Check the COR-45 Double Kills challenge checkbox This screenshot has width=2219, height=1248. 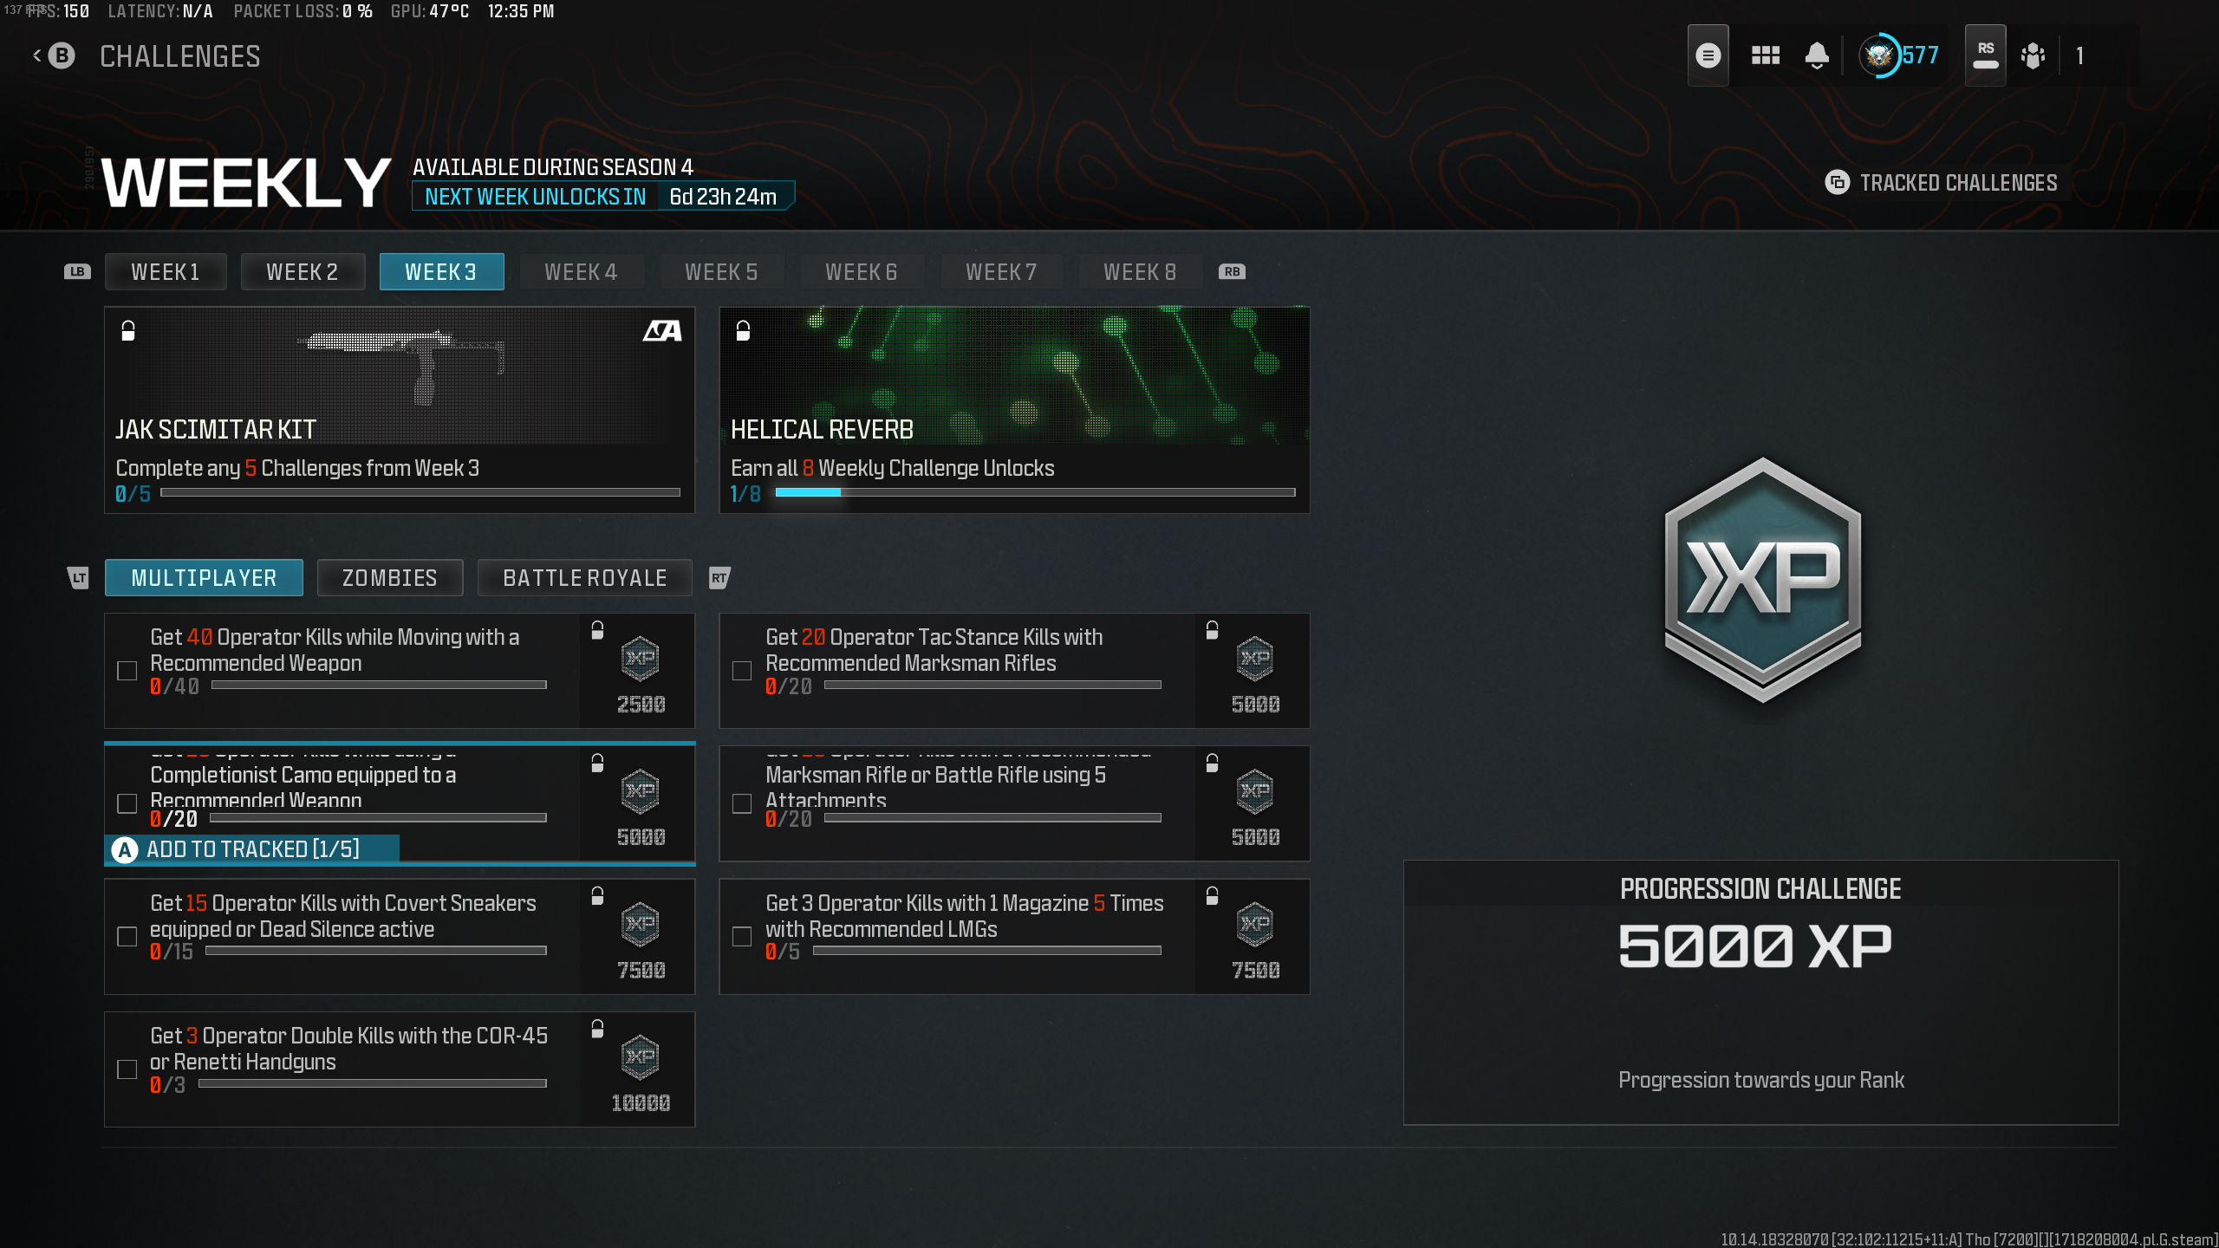pyautogui.click(x=127, y=1070)
